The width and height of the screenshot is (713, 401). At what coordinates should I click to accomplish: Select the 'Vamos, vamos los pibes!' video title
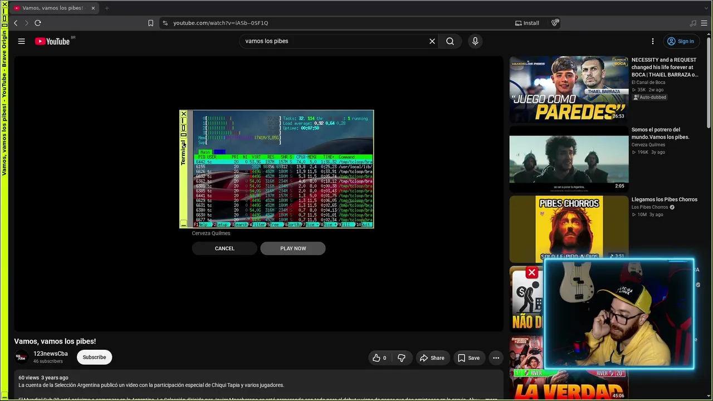tap(55, 341)
